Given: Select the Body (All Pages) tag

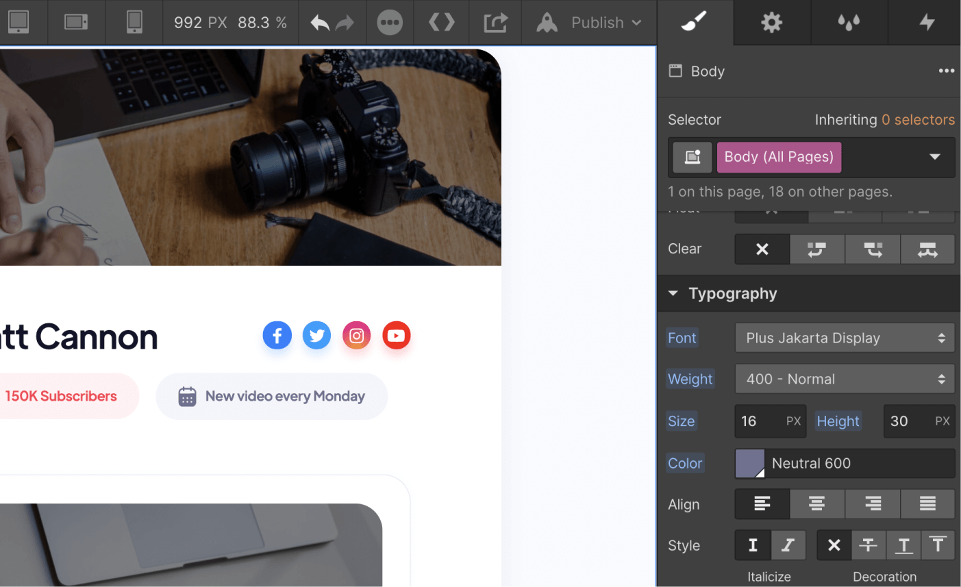Looking at the screenshot, I should coord(779,157).
